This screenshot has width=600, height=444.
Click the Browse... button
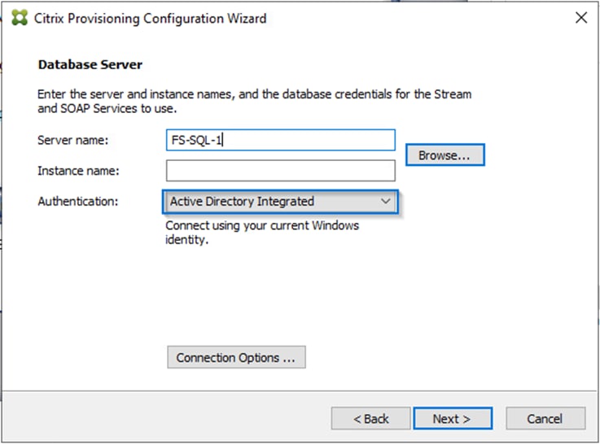click(x=445, y=155)
